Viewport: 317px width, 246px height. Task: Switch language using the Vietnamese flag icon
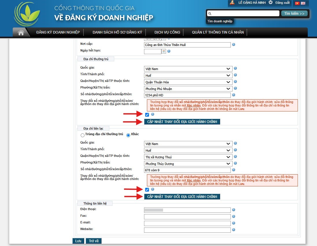(x=297, y=3)
